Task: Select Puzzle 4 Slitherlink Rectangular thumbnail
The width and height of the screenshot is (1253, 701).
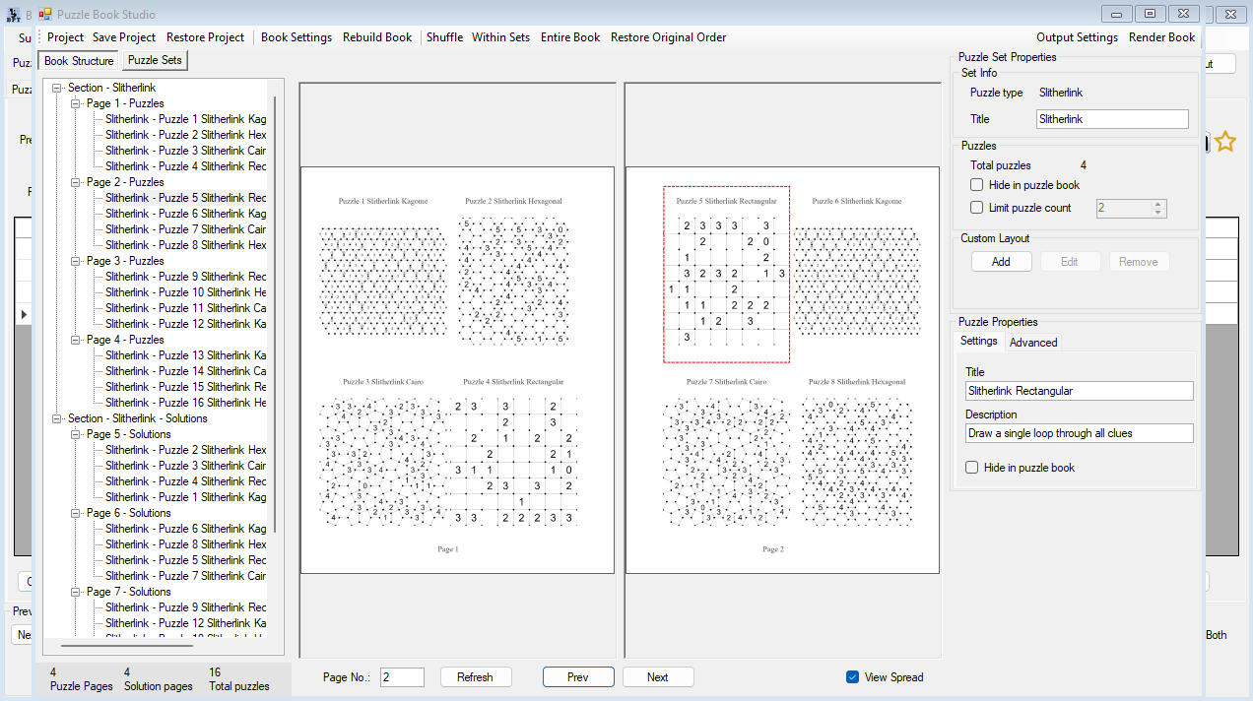Action: [513, 453]
